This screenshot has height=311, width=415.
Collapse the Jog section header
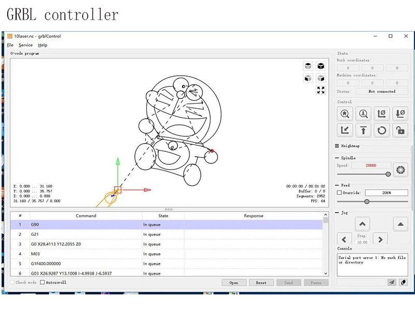341,213
